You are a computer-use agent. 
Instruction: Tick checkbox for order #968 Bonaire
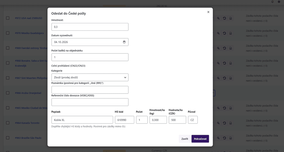(7, 63)
